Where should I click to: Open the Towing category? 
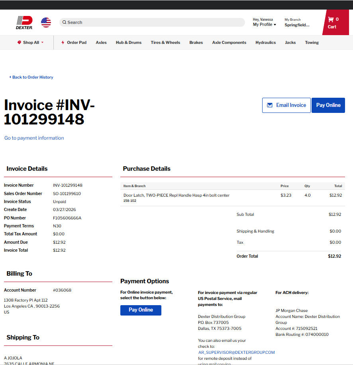point(312,42)
